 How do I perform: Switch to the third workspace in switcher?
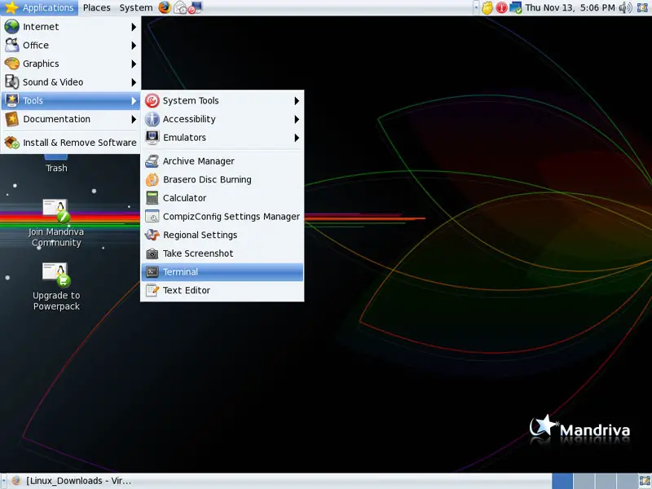[x=605, y=481]
